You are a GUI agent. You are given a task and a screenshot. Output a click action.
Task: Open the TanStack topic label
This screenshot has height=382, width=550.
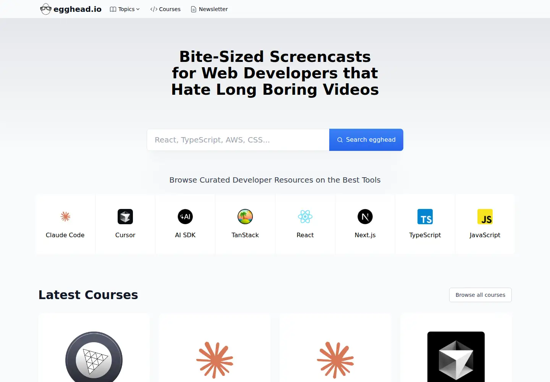(x=245, y=235)
